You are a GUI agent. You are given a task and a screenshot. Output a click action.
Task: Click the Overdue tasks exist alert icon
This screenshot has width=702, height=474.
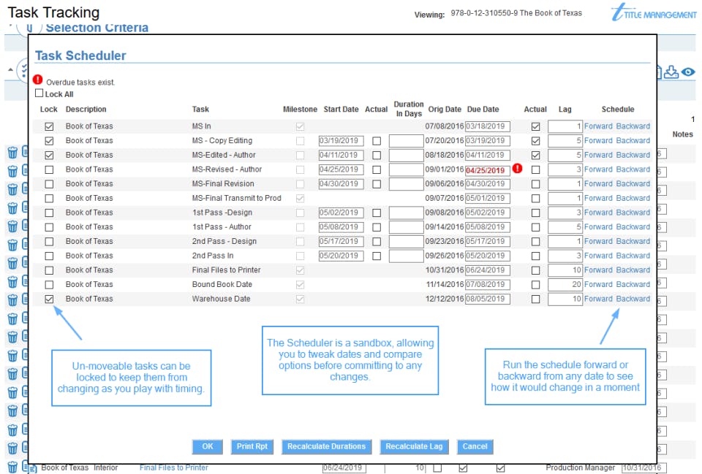tap(37, 80)
